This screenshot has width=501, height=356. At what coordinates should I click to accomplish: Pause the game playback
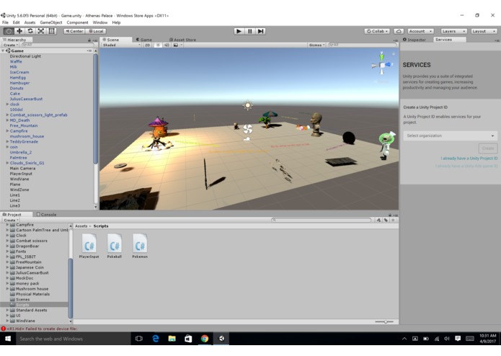[x=250, y=31]
